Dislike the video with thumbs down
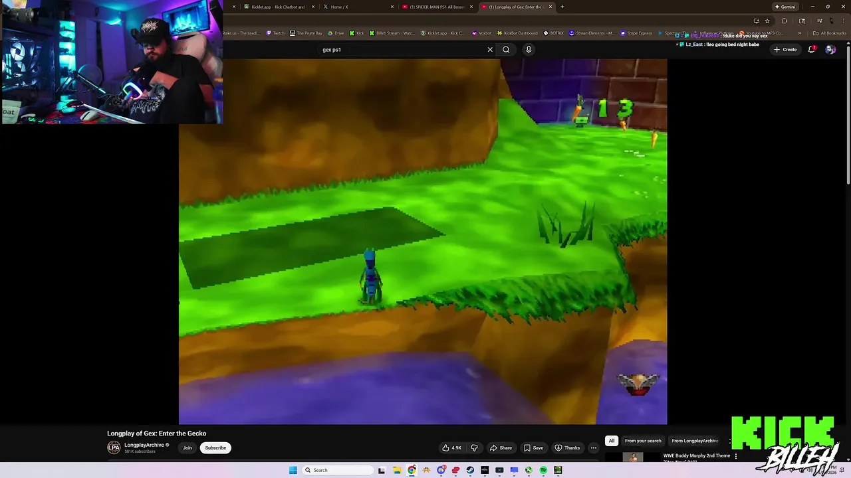 point(474,447)
